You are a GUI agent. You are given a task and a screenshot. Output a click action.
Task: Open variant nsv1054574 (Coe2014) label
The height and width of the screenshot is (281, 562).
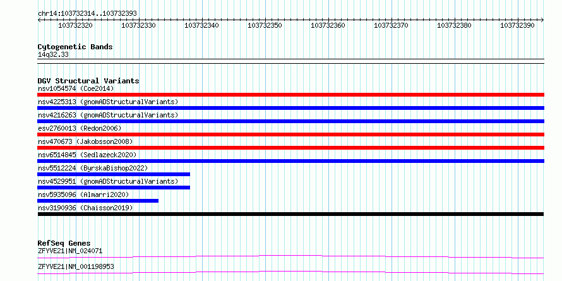76,88
